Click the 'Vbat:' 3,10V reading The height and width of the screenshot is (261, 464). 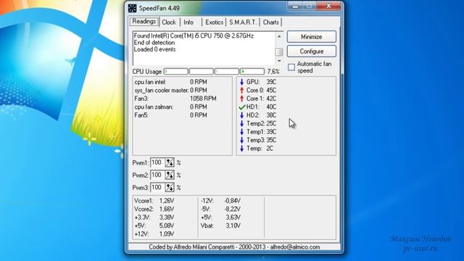[220, 225]
